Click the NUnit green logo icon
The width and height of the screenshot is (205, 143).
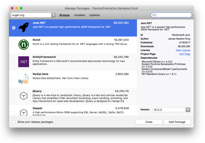pos(24,44)
